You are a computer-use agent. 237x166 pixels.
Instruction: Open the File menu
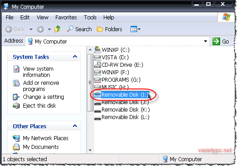(x=10, y=18)
